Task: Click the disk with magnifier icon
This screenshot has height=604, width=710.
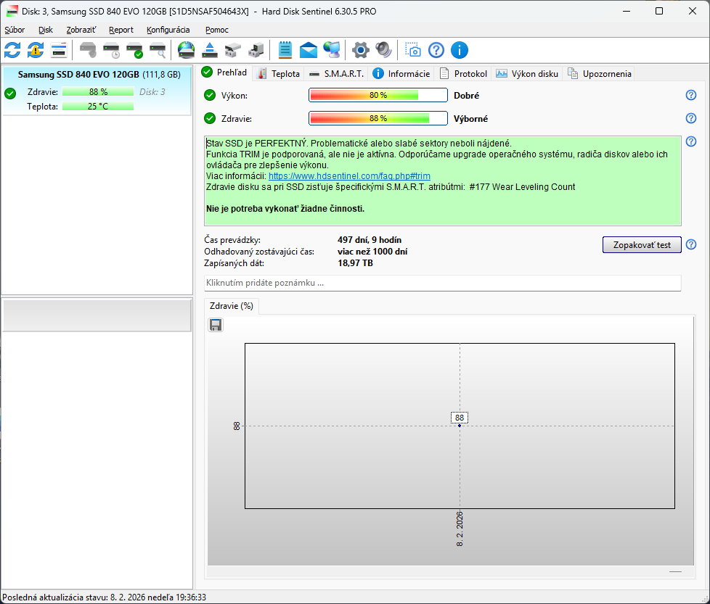Action: coord(158,50)
